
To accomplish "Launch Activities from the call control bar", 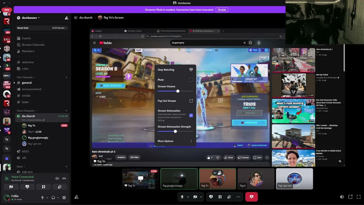I will (x=220, y=197).
